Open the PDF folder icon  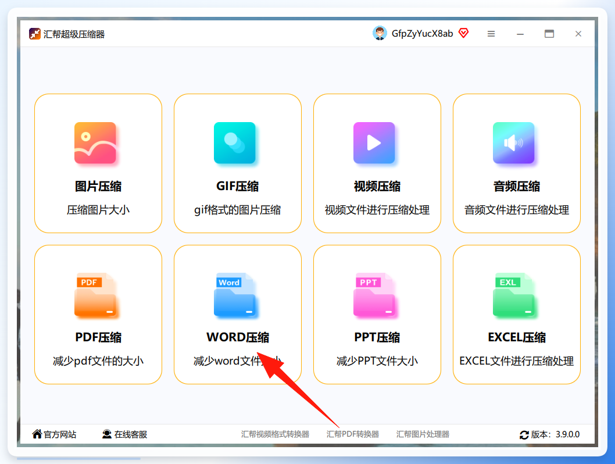[95, 295]
